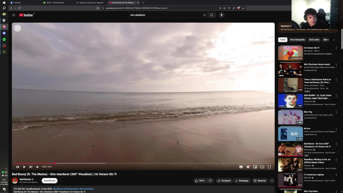Open 'Un Verano Sin Ti' album thumbnail
This screenshot has height=193, width=343.
[x=290, y=53]
